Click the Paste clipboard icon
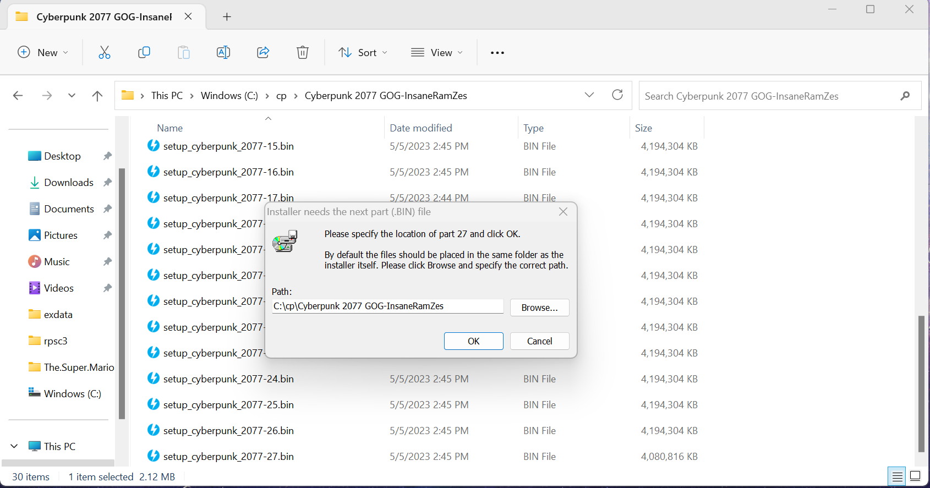The height and width of the screenshot is (488, 930). (x=184, y=52)
